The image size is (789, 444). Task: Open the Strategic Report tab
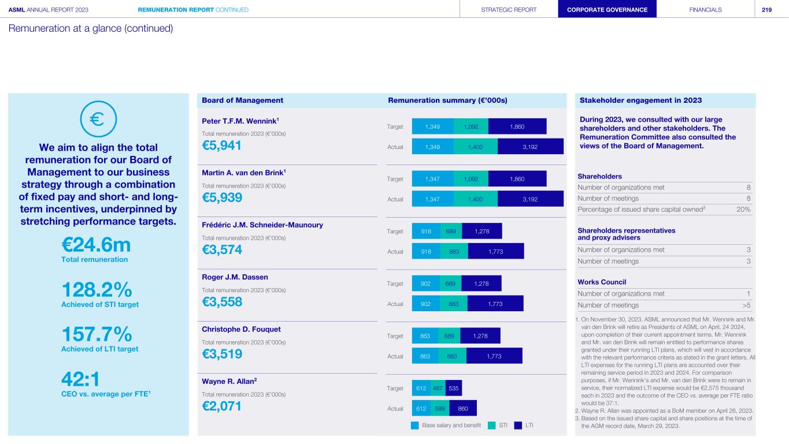(x=509, y=10)
